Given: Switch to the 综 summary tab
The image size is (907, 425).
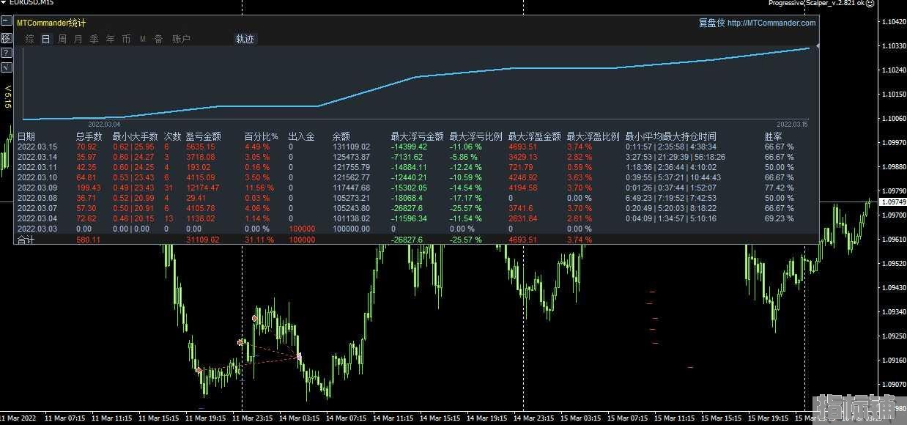Looking at the screenshot, I should coord(30,39).
